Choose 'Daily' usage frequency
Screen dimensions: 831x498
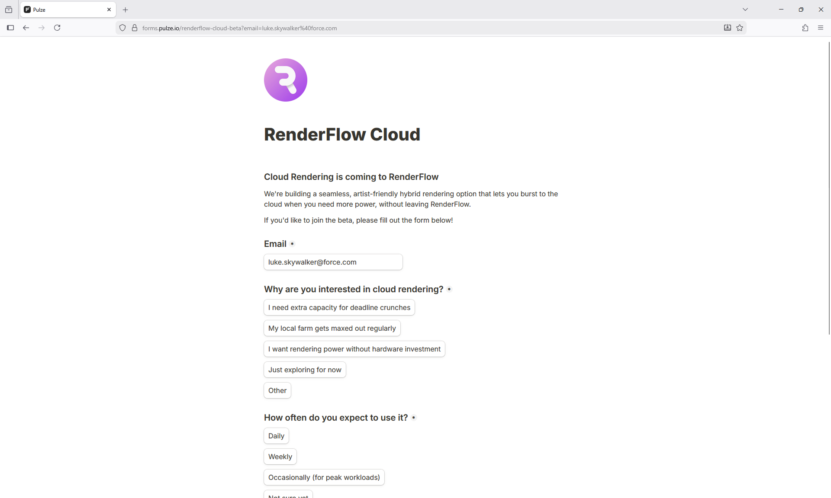(x=276, y=436)
